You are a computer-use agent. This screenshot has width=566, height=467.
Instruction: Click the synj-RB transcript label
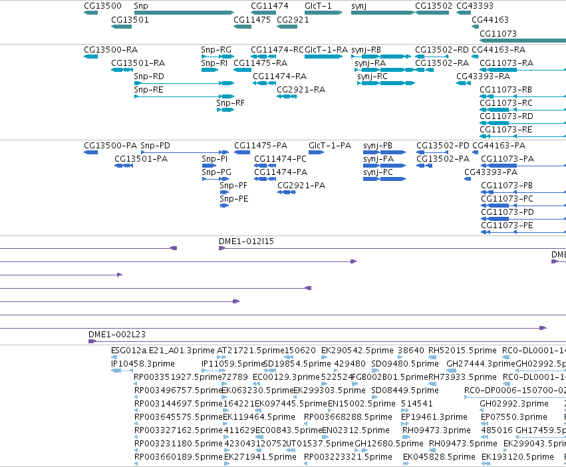pyautogui.click(x=366, y=50)
